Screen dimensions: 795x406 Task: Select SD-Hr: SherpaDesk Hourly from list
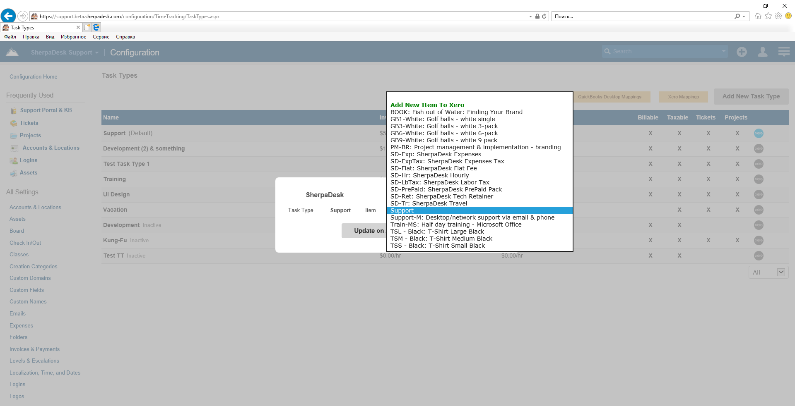point(429,175)
